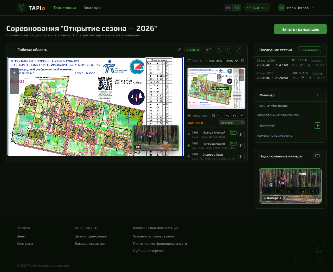
Task: Select the Фитнес (3) group label
Action: pyautogui.click(x=195, y=123)
